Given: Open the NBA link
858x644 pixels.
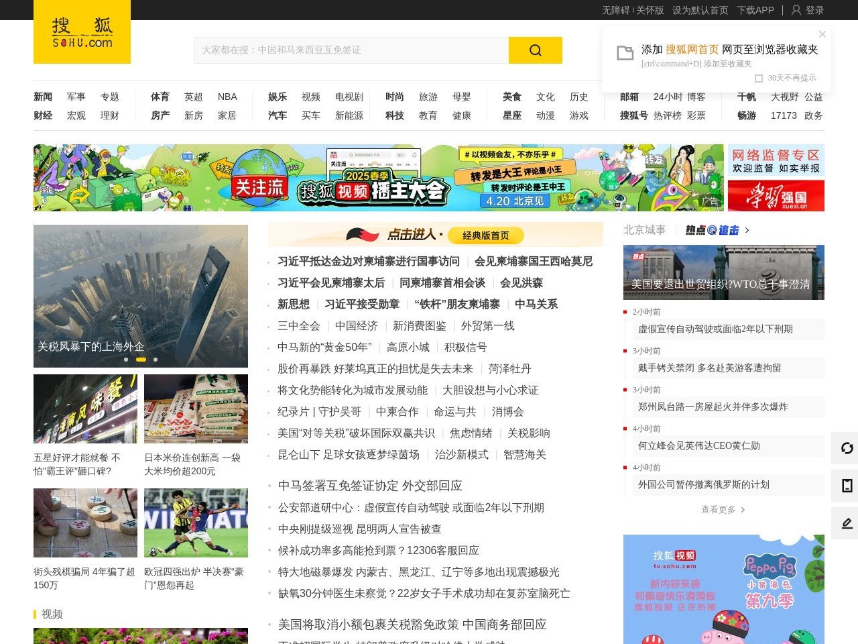Looking at the screenshot, I should tap(227, 97).
